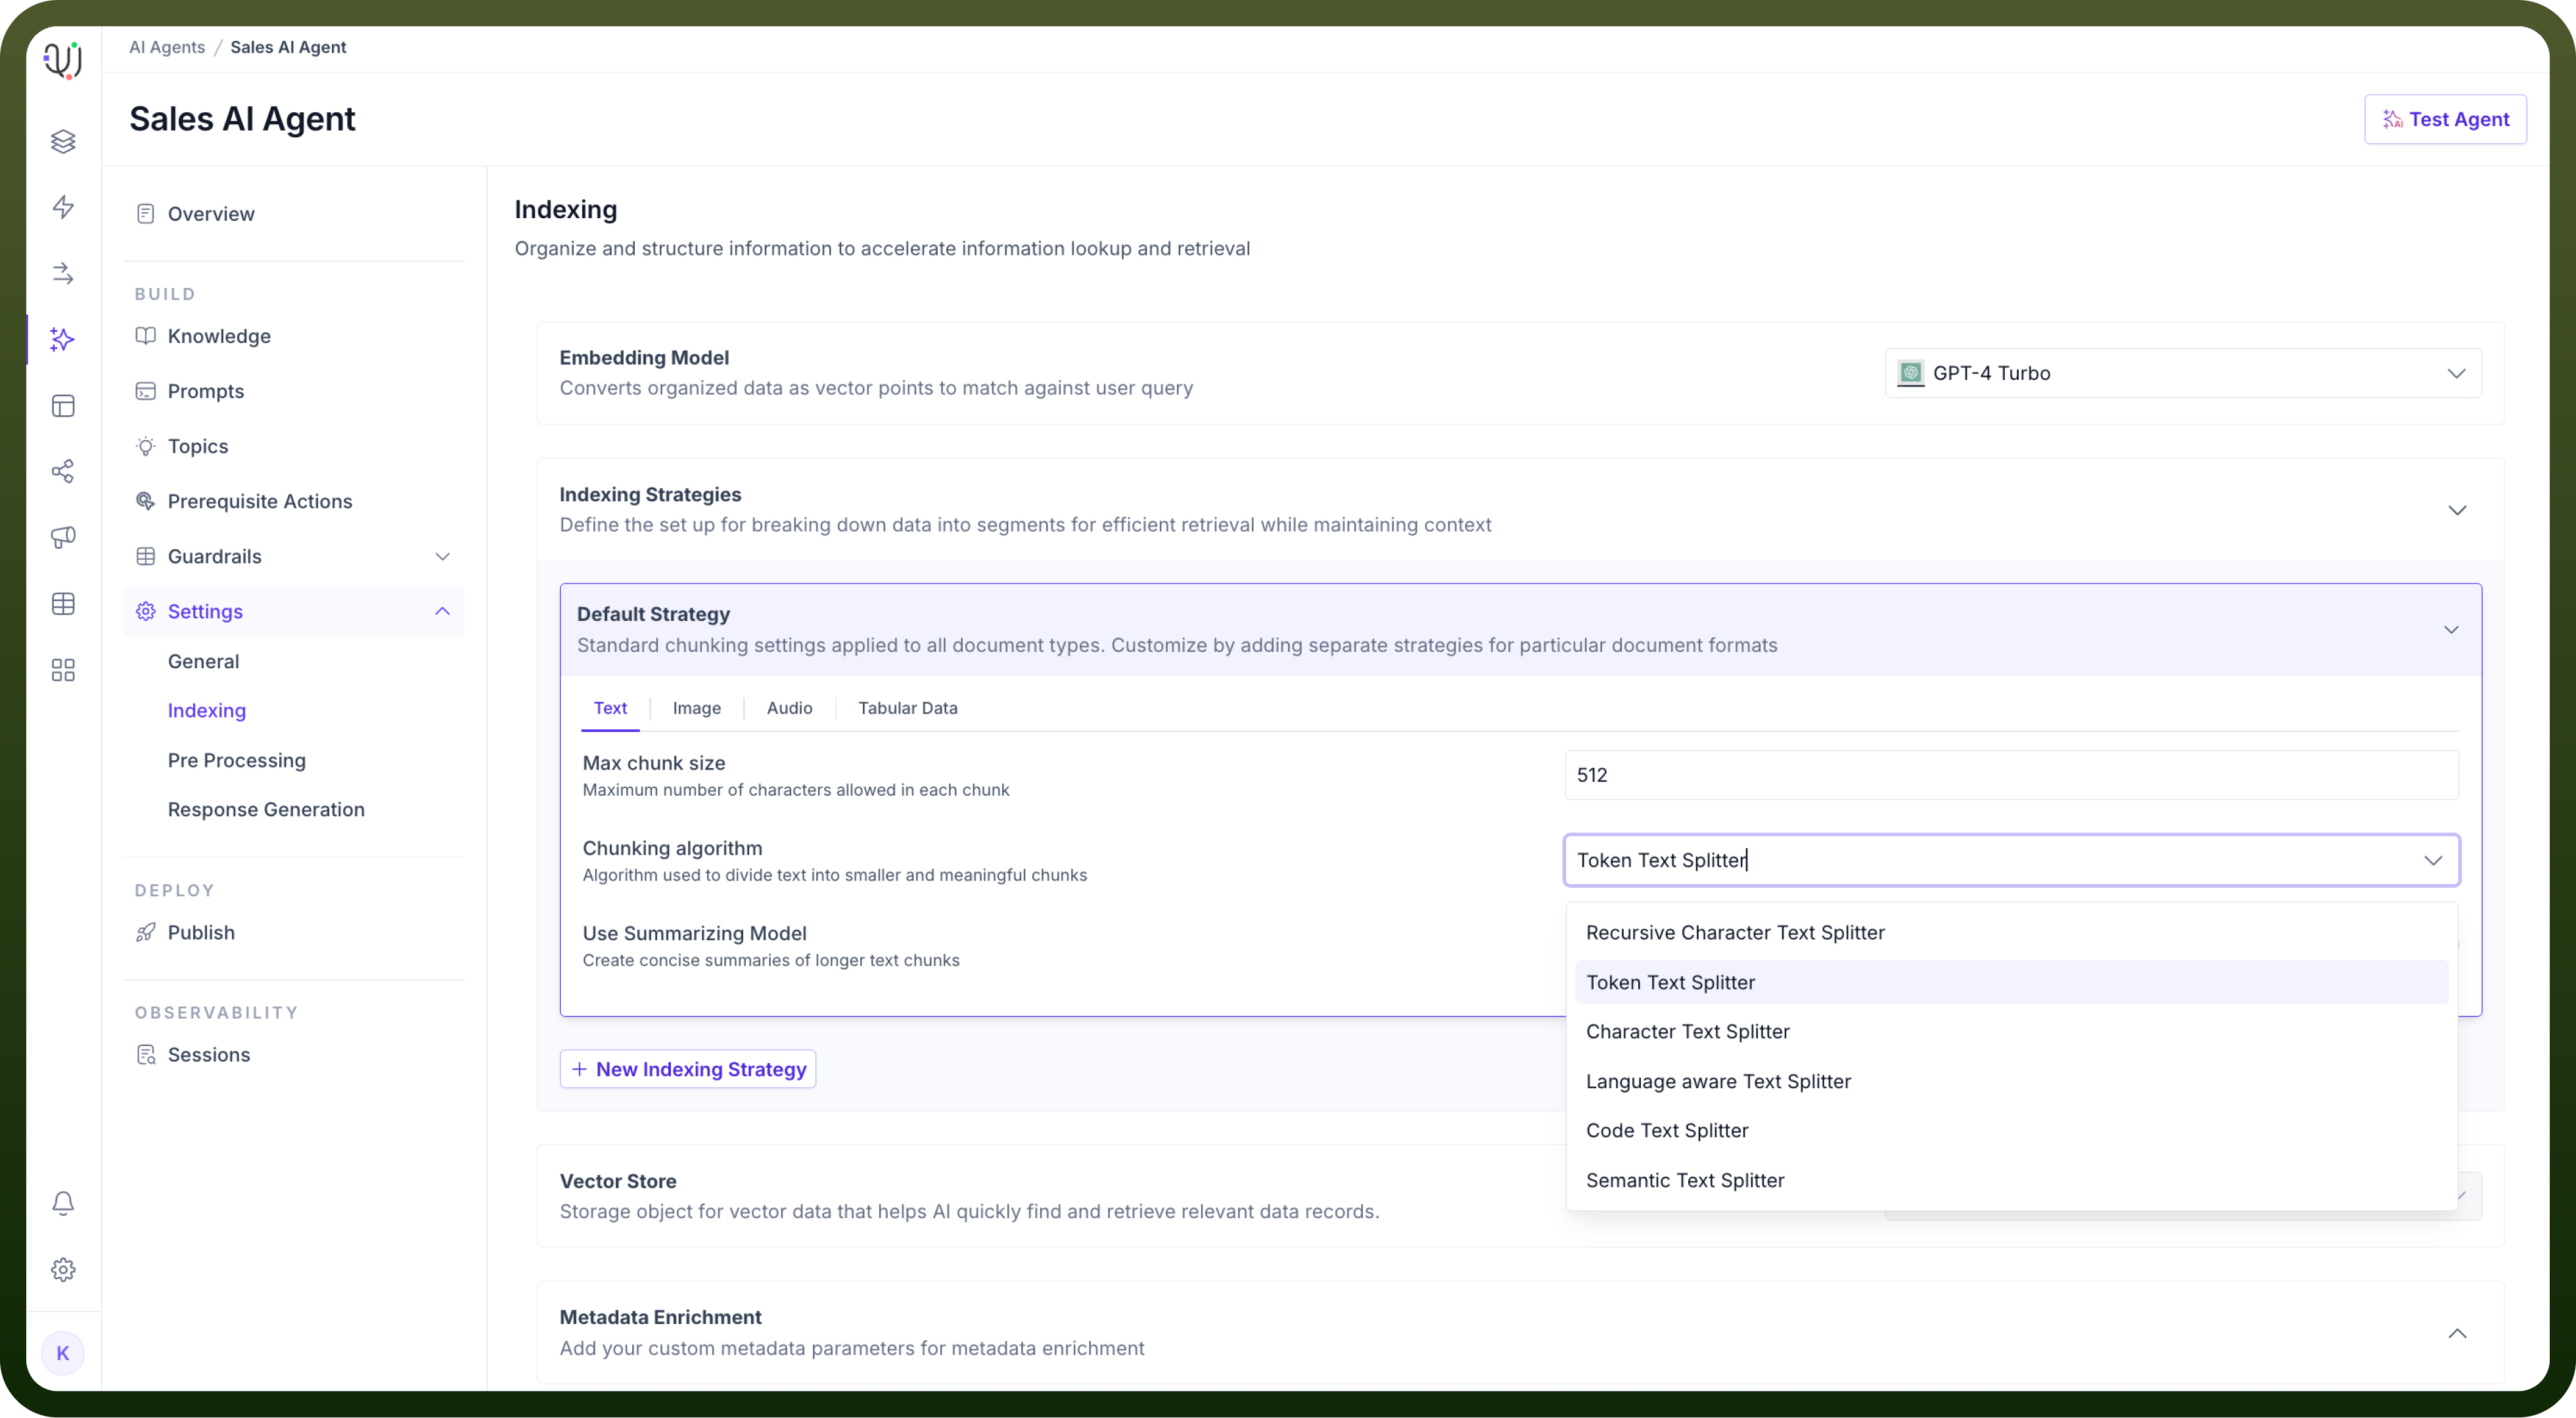Choose Recursive Character Text Splitter option
This screenshot has width=2576, height=1418.
[2011, 932]
